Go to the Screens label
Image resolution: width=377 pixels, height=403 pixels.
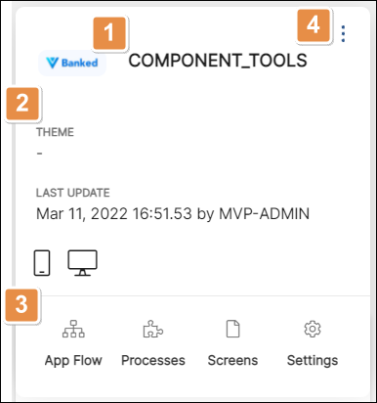coord(232,360)
